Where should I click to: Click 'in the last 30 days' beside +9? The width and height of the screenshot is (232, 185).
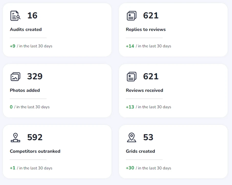(x=36, y=46)
